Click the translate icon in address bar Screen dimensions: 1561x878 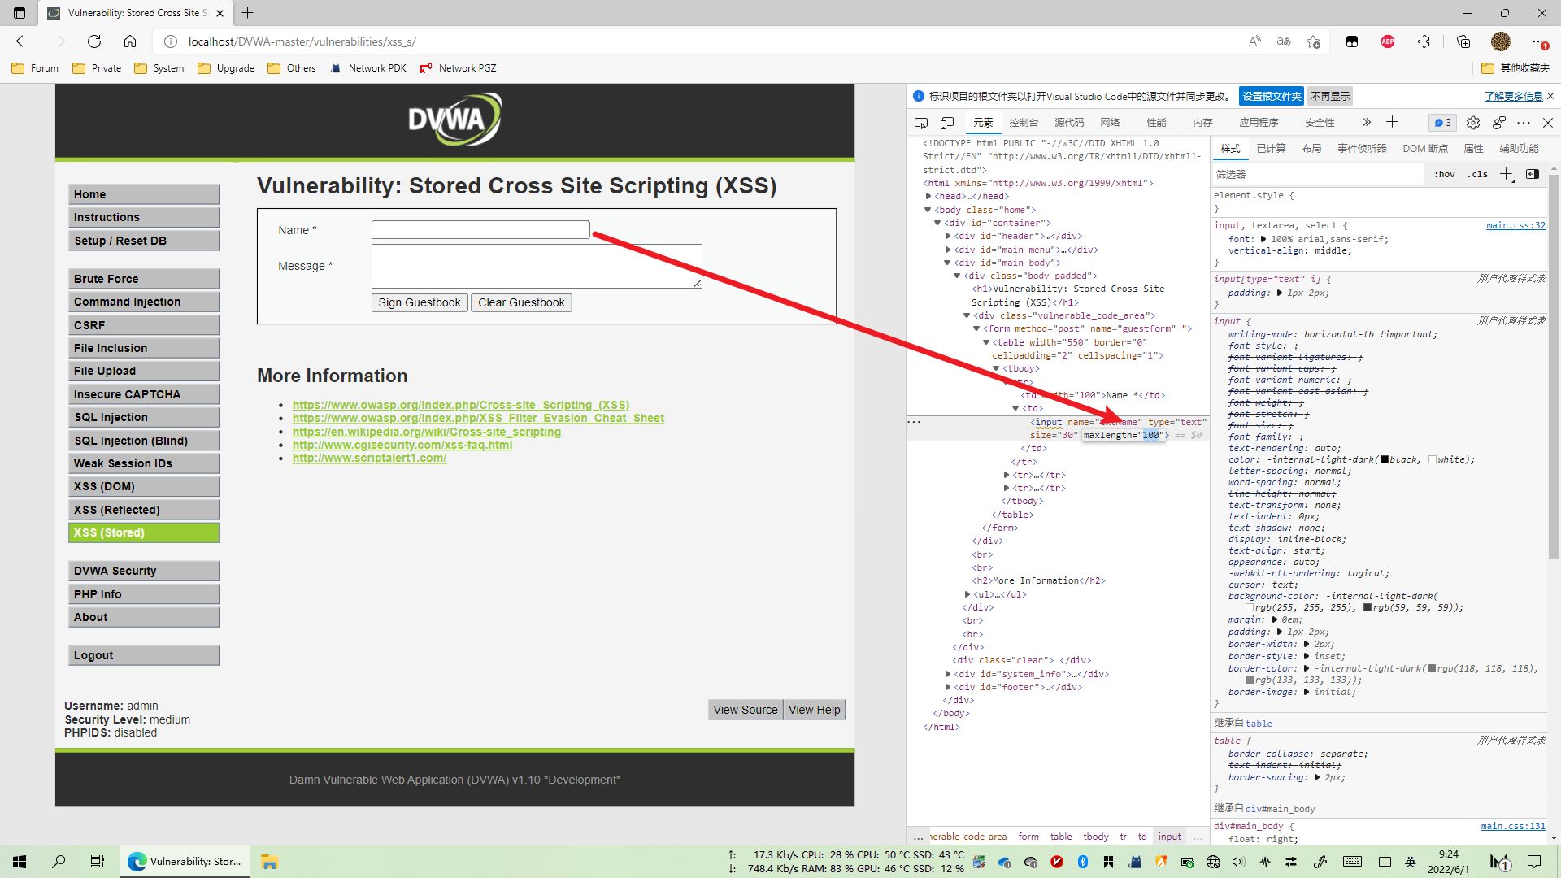1284,41
